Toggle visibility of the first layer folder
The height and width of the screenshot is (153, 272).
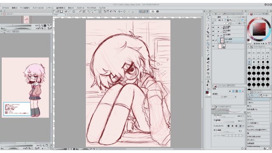point(213,27)
